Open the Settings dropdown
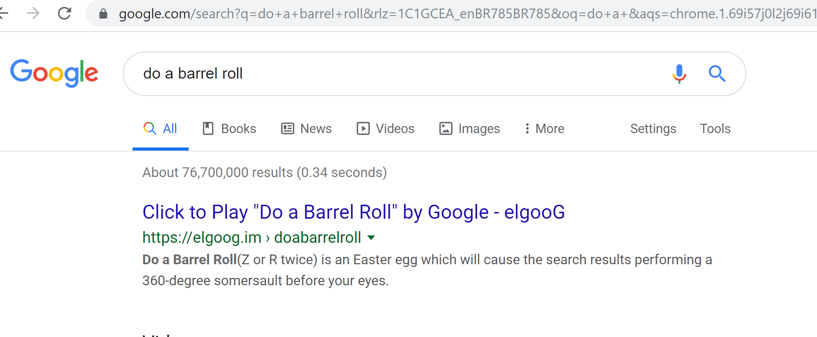This screenshot has height=337, width=817. [x=653, y=128]
